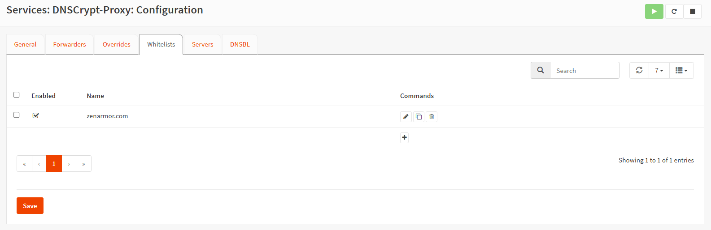The height and width of the screenshot is (230, 711).
Task: Sort the table by Name column
Action: pyautogui.click(x=96, y=96)
